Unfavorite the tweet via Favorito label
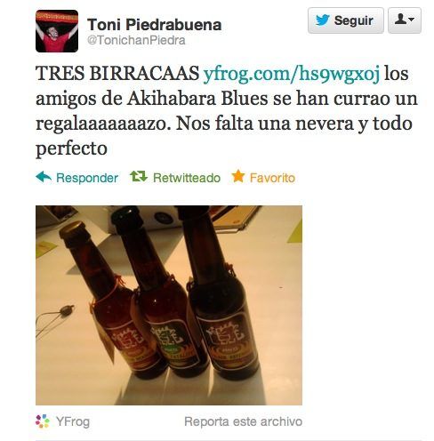This screenshot has height=441, width=434. pyautogui.click(x=272, y=178)
